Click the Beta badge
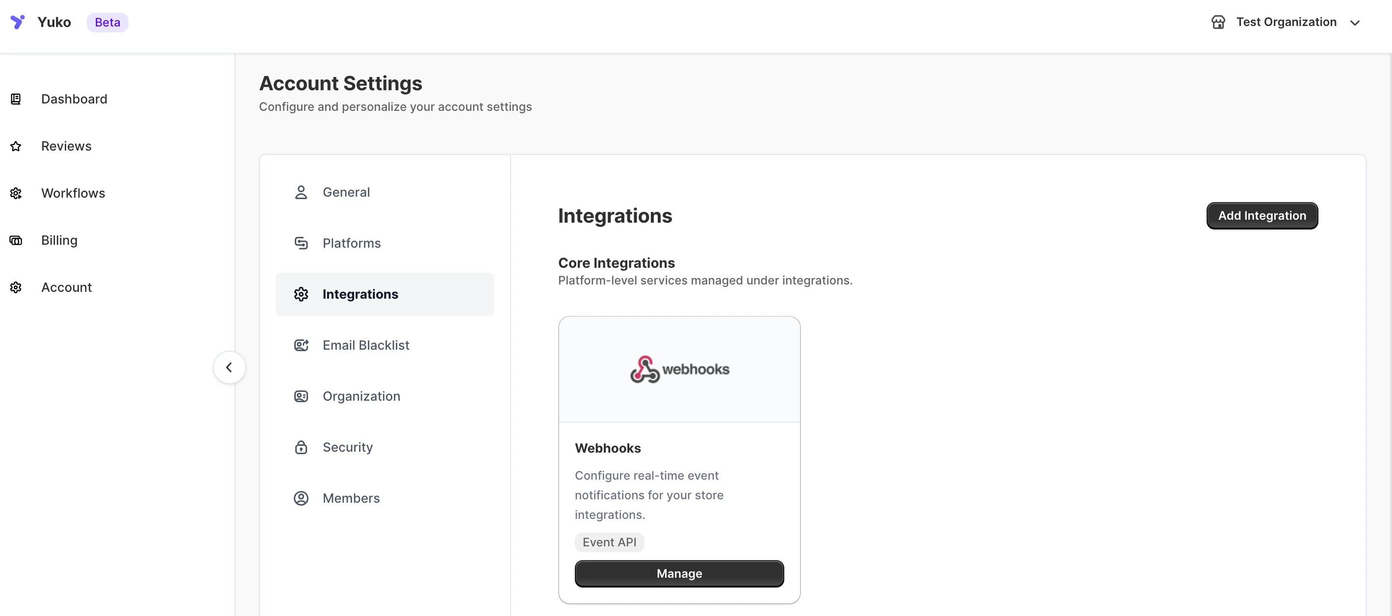This screenshot has height=616, width=1392. pyautogui.click(x=107, y=22)
